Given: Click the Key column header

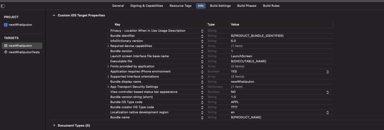Looking at the screenshot, I should click(x=117, y=24).
